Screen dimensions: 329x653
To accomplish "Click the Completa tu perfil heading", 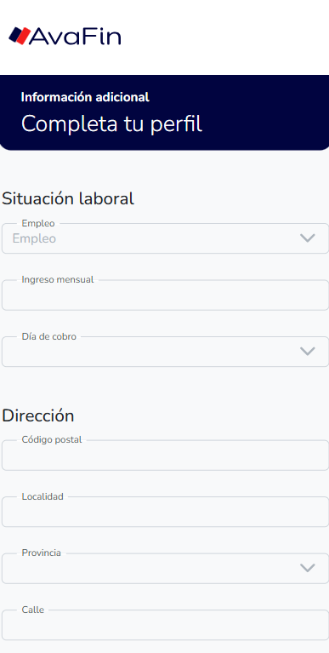I will (x=111, y=124).
